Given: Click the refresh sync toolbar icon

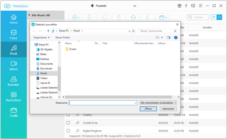Looking at the screenshot, I should coord(133,17).
